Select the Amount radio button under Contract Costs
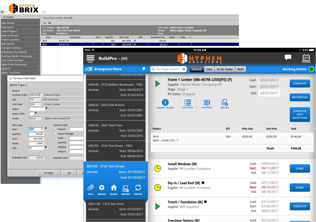Image resolution: width=316 pixels, height=222 pixels. pyautogui.click(x=55, y=129)
